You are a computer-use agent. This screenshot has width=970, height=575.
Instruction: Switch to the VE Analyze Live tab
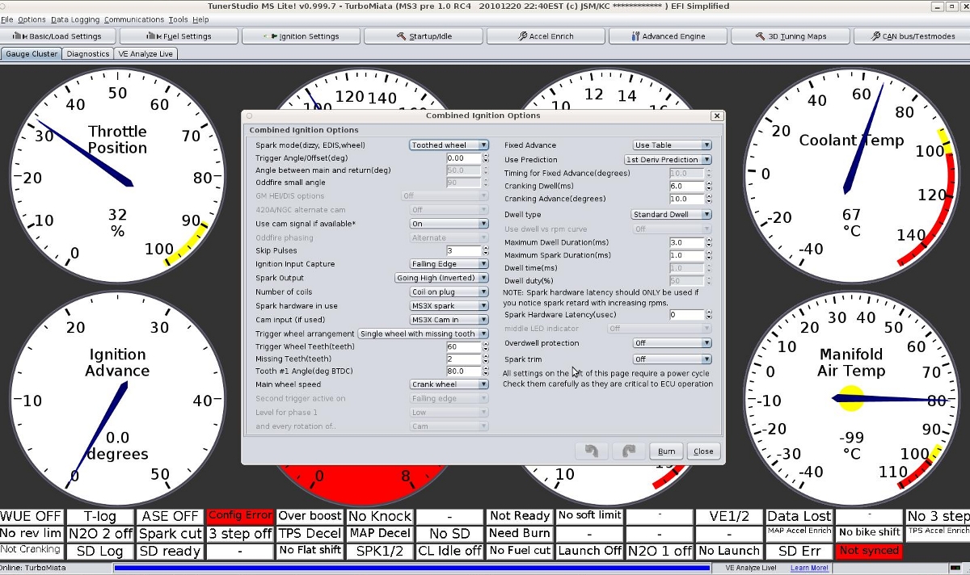pyautogui.click(x=145, y=54)
